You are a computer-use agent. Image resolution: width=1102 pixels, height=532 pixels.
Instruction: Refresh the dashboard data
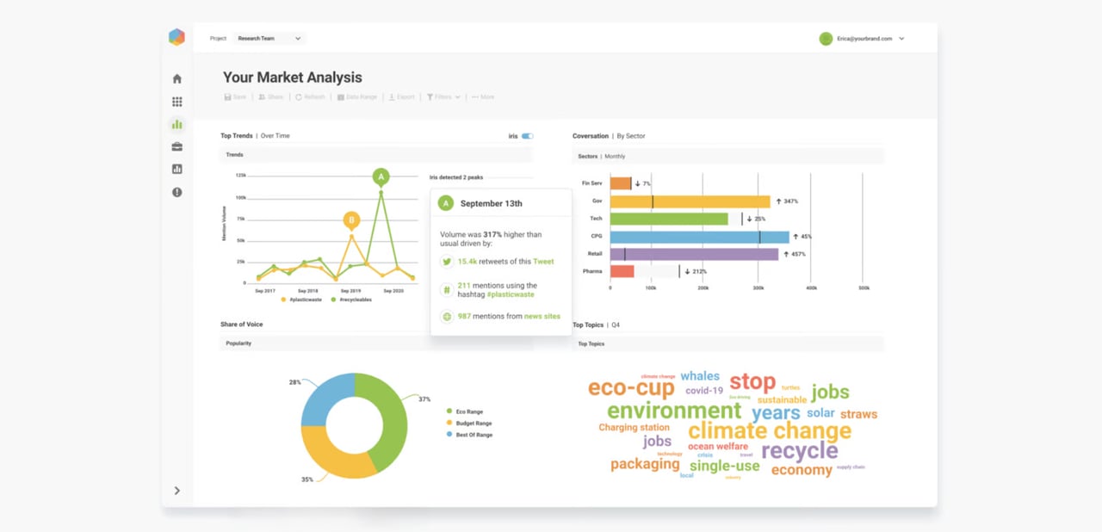tap(310, 96)
